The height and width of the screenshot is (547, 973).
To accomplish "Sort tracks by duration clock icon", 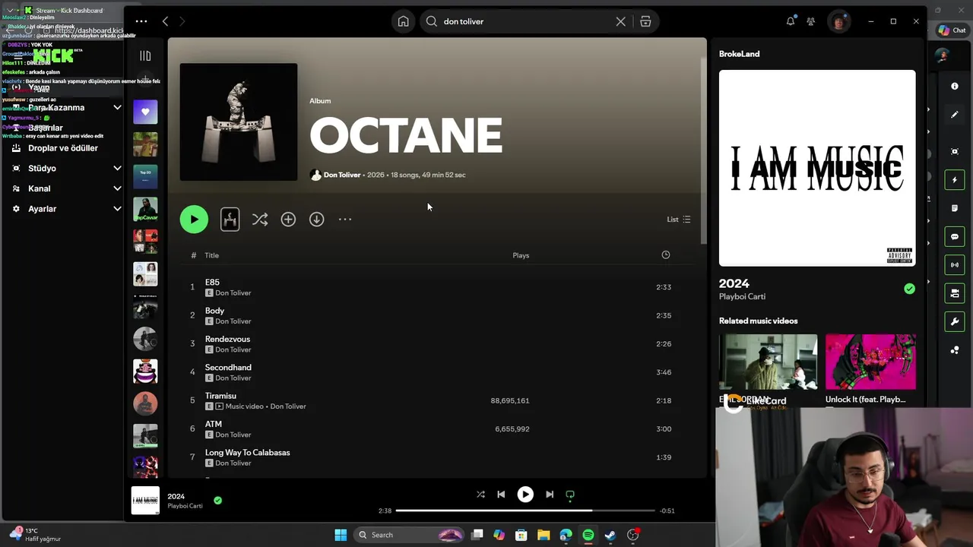I will pyautogui.click(x=666, y=255).
